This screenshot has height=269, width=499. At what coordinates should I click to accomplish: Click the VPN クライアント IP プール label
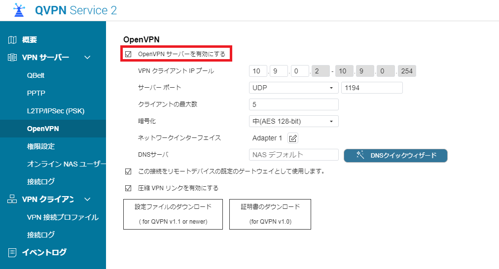click(176, 71)
